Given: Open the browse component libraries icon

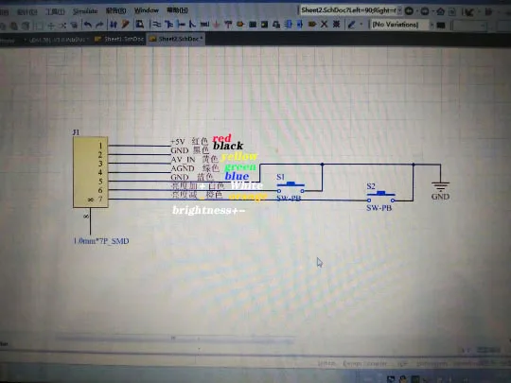Looking at the screenshot, I should point(140,24).
